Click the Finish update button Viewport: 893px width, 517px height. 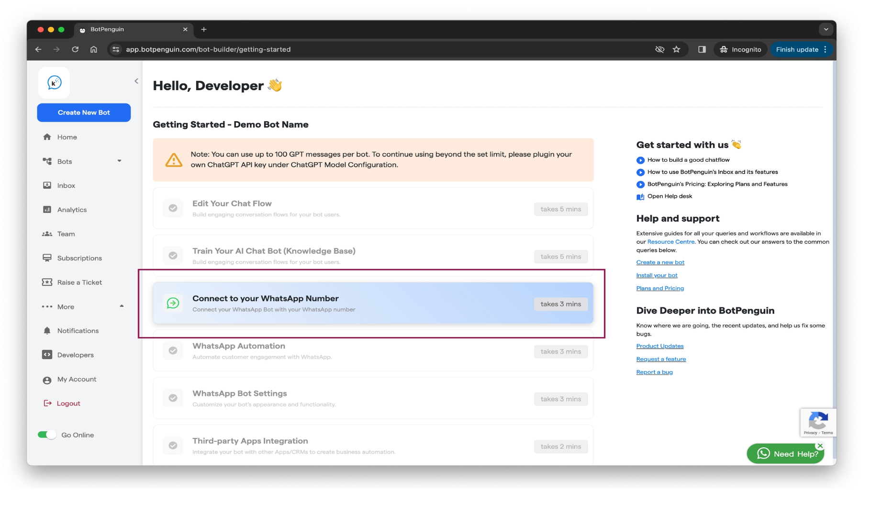click(x=801, y=49)
